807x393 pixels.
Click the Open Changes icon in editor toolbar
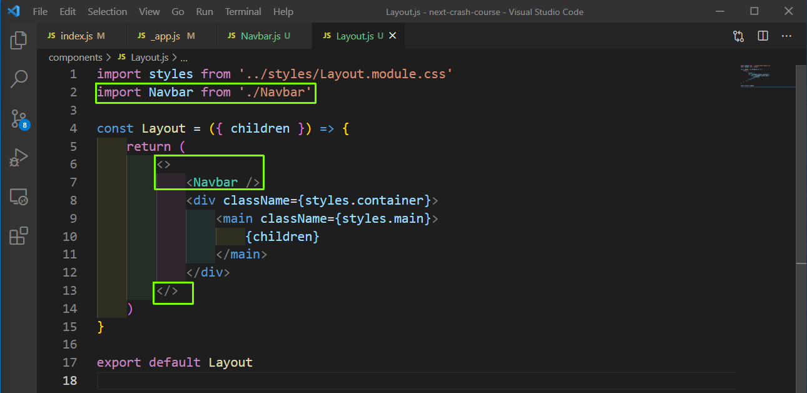pos(739,36)
